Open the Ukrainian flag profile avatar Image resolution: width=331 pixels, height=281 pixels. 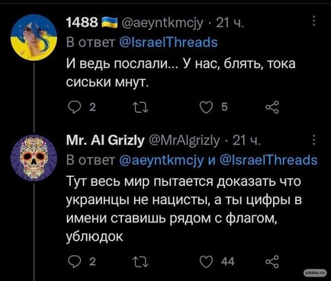pyautogui.click(x=34, y=38)
